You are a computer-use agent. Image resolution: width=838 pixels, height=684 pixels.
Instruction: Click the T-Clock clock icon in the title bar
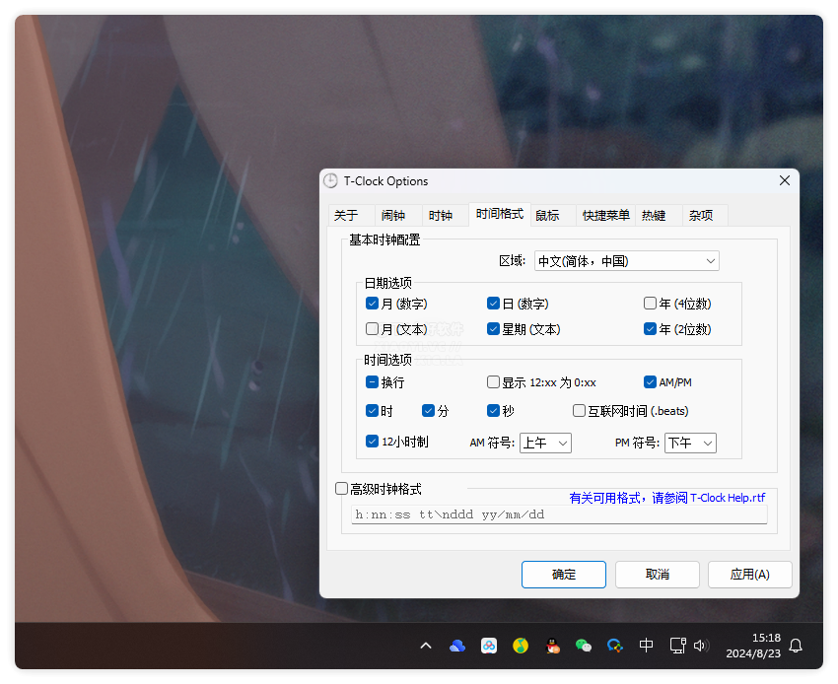pos(329,181)
